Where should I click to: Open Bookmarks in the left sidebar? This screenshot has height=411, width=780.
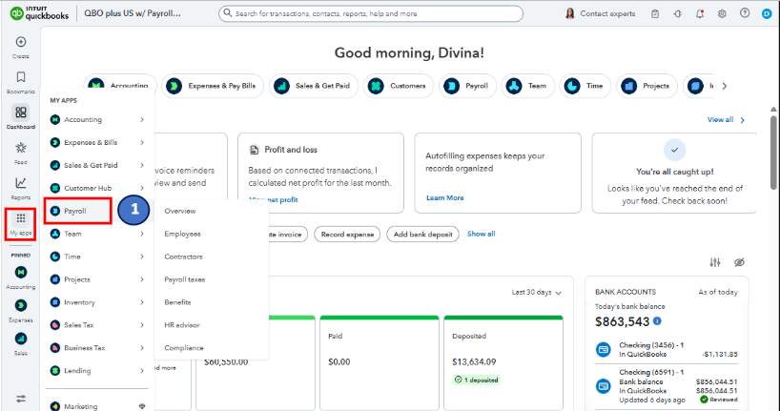[x=21, y=77]
